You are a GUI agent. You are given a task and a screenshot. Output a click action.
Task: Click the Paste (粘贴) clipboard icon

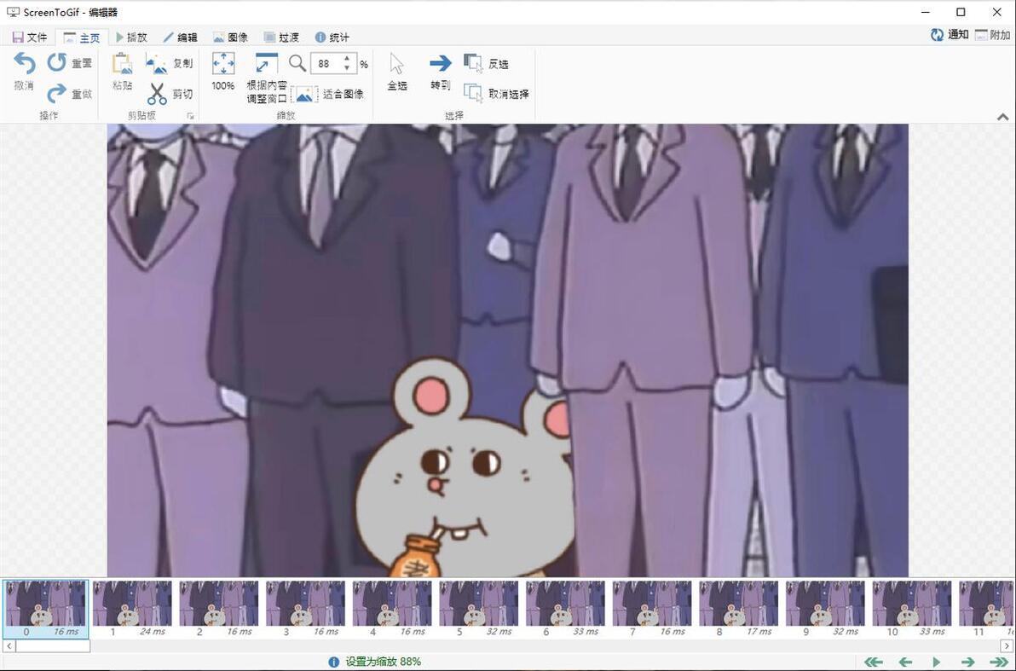point(122,64)
